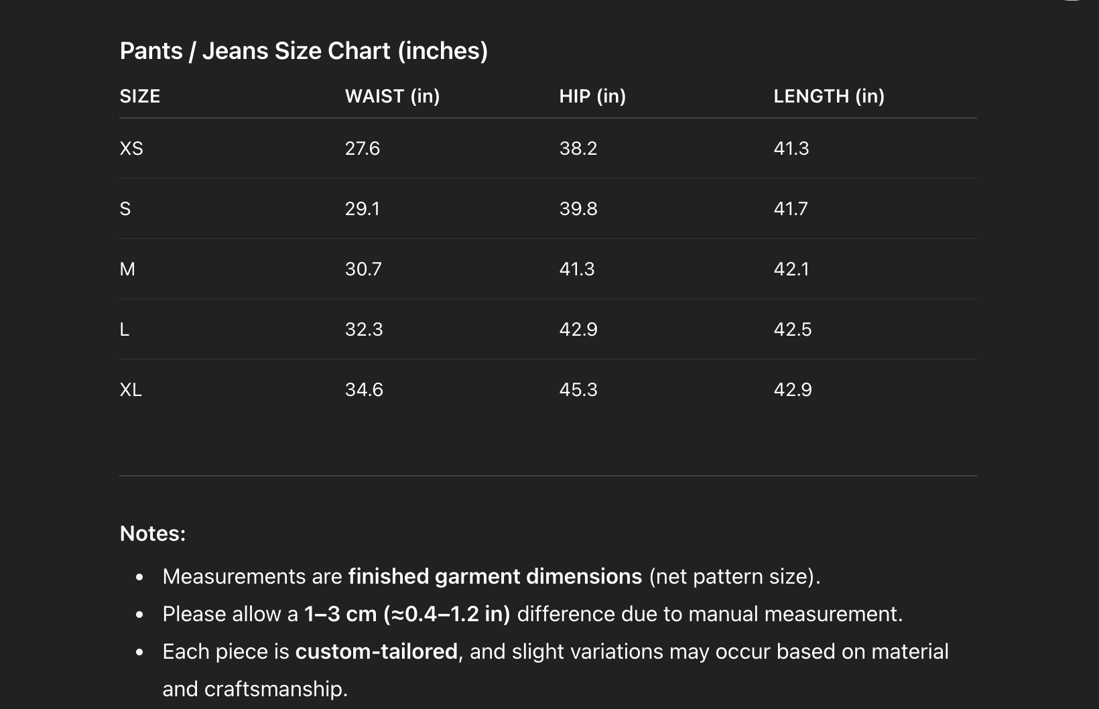The height and width of the screenshot is (709, 1099).
Task: Click the bold "finished garment dimensions" text
Action: [x=495, y=576]
